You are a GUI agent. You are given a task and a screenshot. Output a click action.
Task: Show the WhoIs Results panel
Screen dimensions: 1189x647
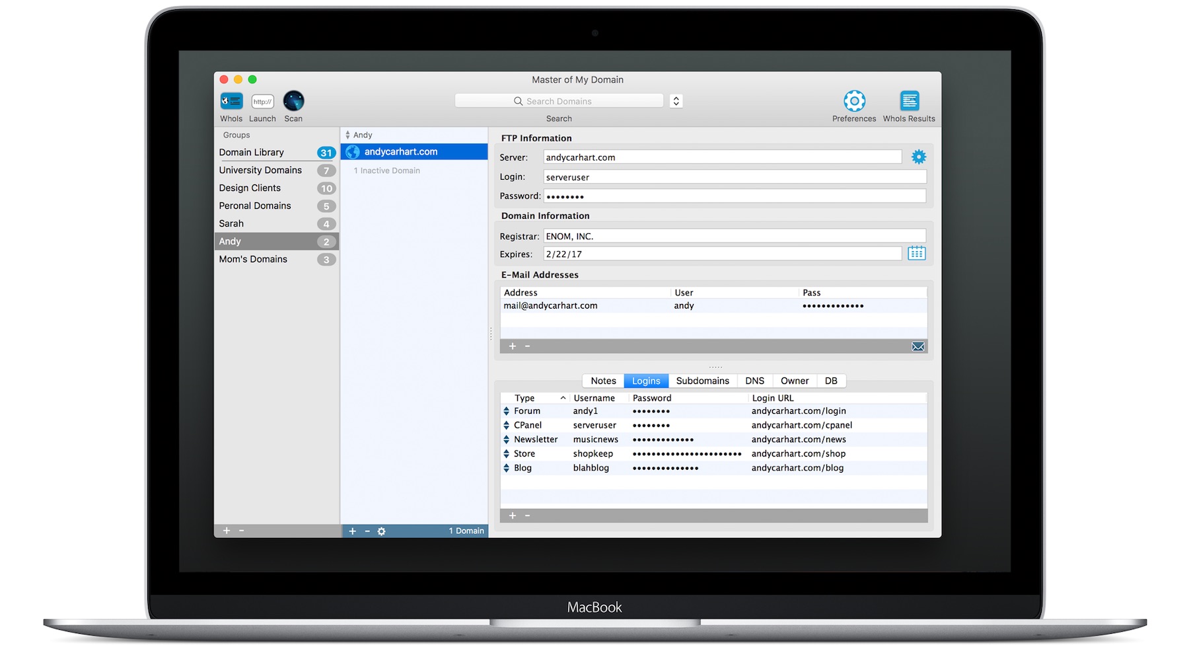click(909, 101)
